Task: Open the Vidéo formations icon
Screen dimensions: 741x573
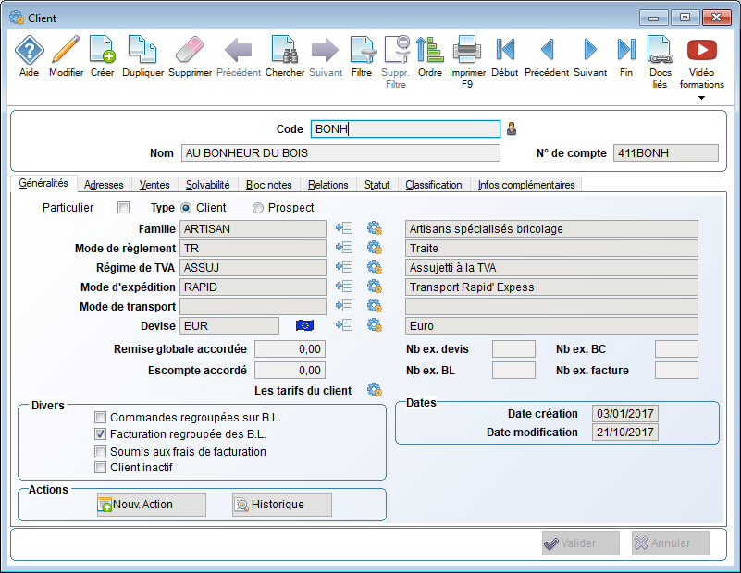Action: pyautogui.click(x=702, y=50)
